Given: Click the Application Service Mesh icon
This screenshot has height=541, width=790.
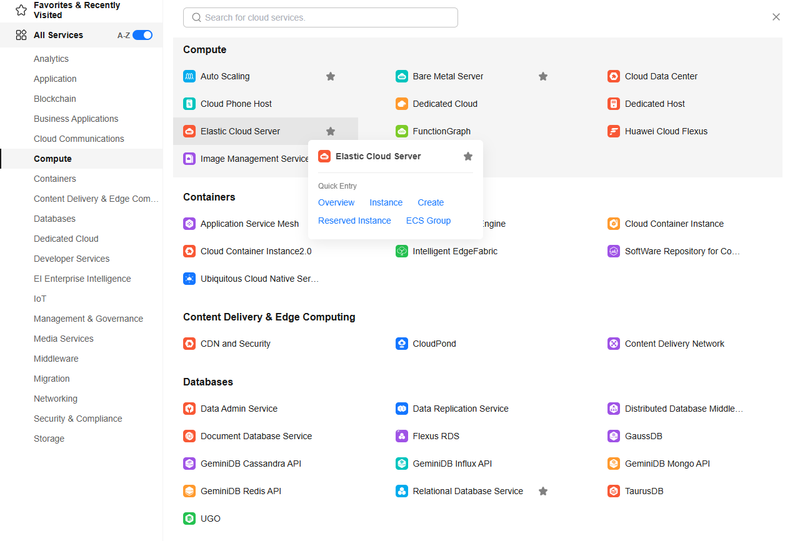Looking at the screenshot, I should (189, 224).
